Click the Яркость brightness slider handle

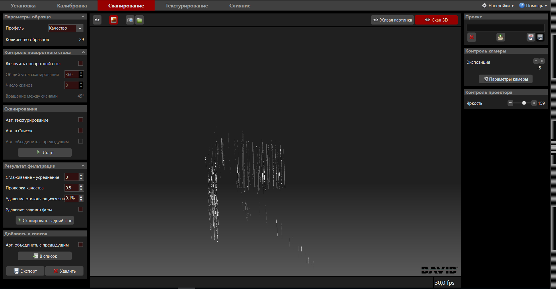pyautogui.click(x=524, y=103)
